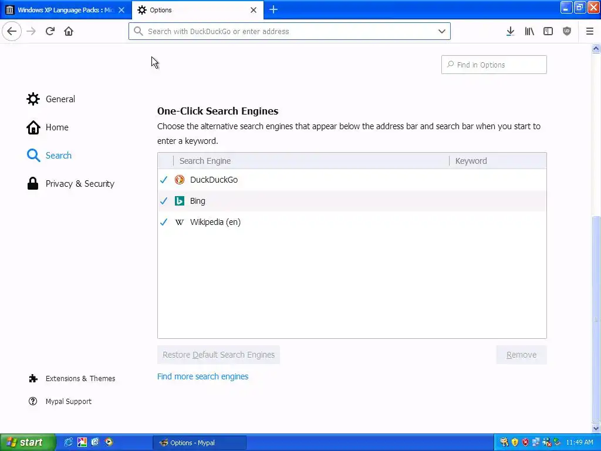The image size is (601, 451).
Task: Click the address bar search field
Action: pos(289,31)
